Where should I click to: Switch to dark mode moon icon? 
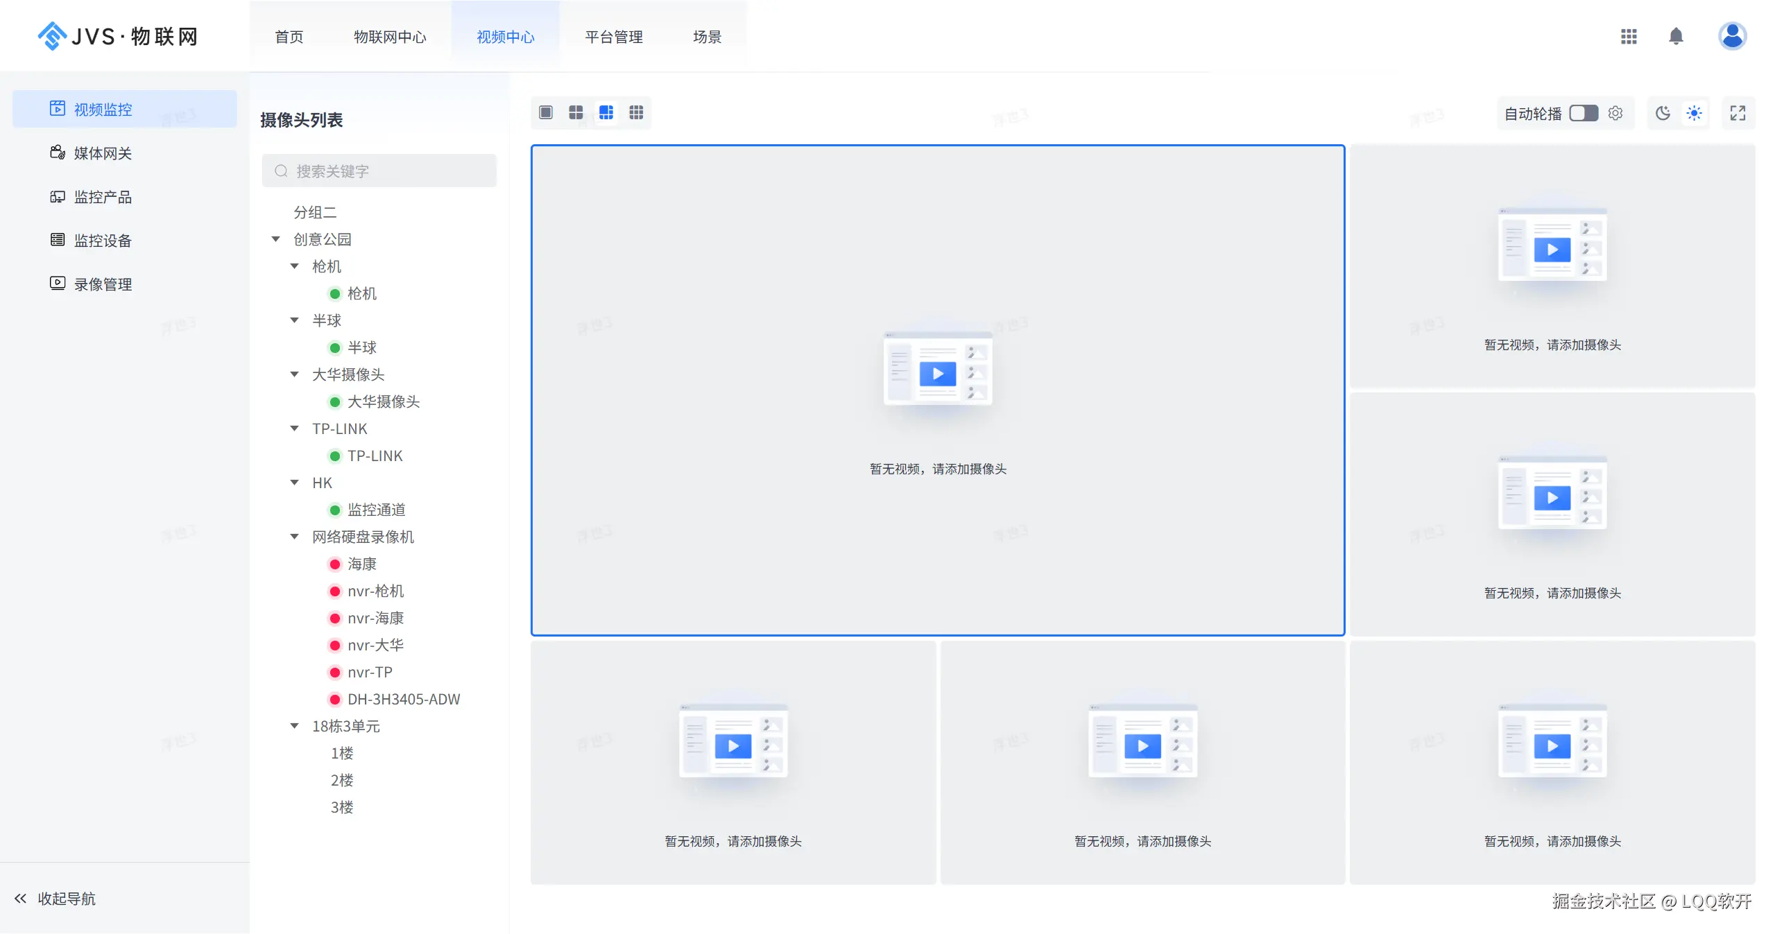tap(1663, 113)
